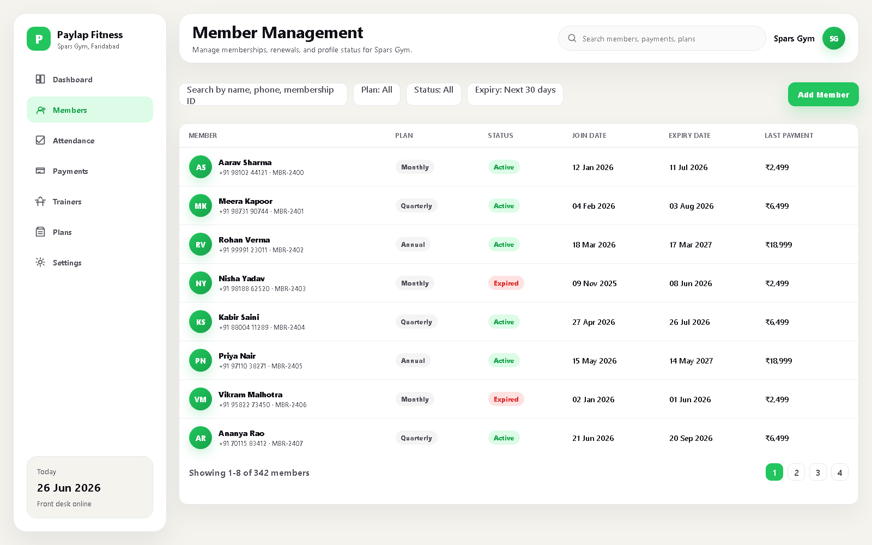The width and height of the screenshot is (872, 545).
Task: Click Vikram Malhotra's Expired status badge
Action: point(506,399)
